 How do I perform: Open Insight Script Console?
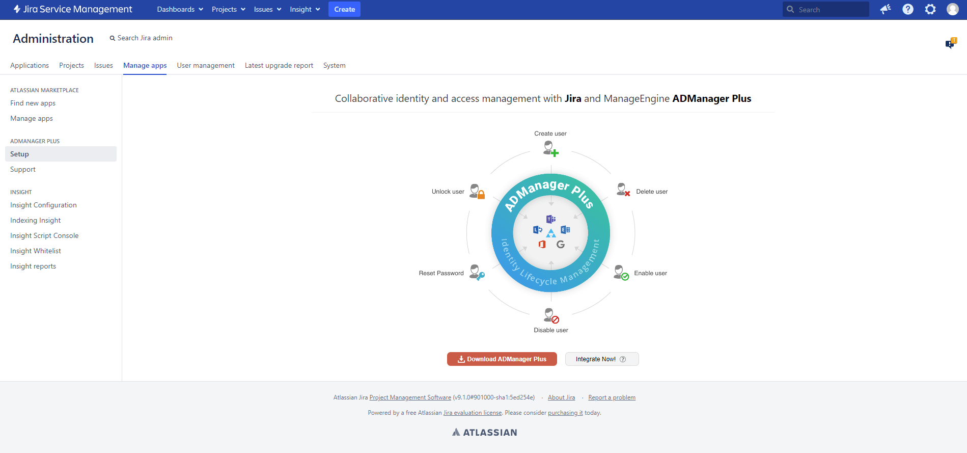point(44,235)
